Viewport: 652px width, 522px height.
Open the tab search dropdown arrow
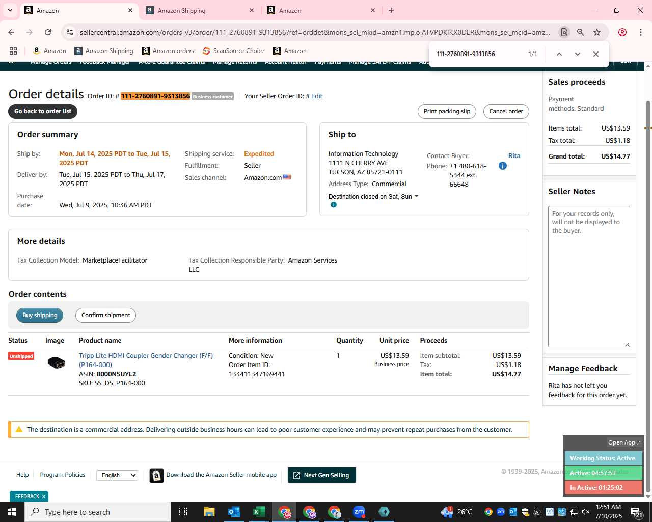click(10, 10)
